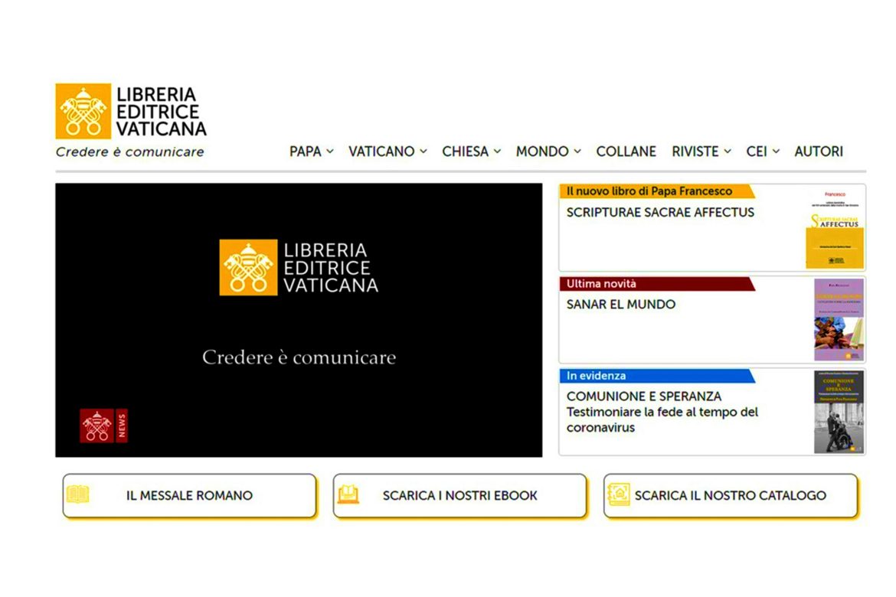Expand the CEI menu chevron
This screenshot has height=597, width=896.
[x=776, y=152]
